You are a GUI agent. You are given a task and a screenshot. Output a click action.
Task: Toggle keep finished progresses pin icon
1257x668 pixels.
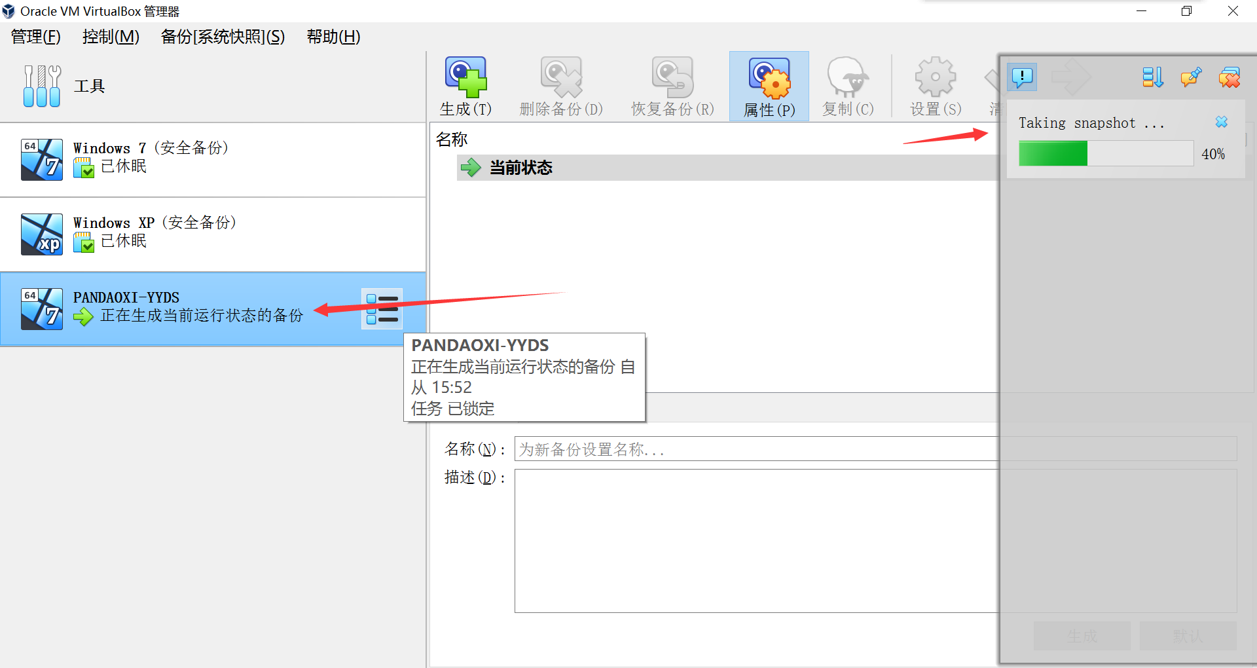pos(1191,77)
